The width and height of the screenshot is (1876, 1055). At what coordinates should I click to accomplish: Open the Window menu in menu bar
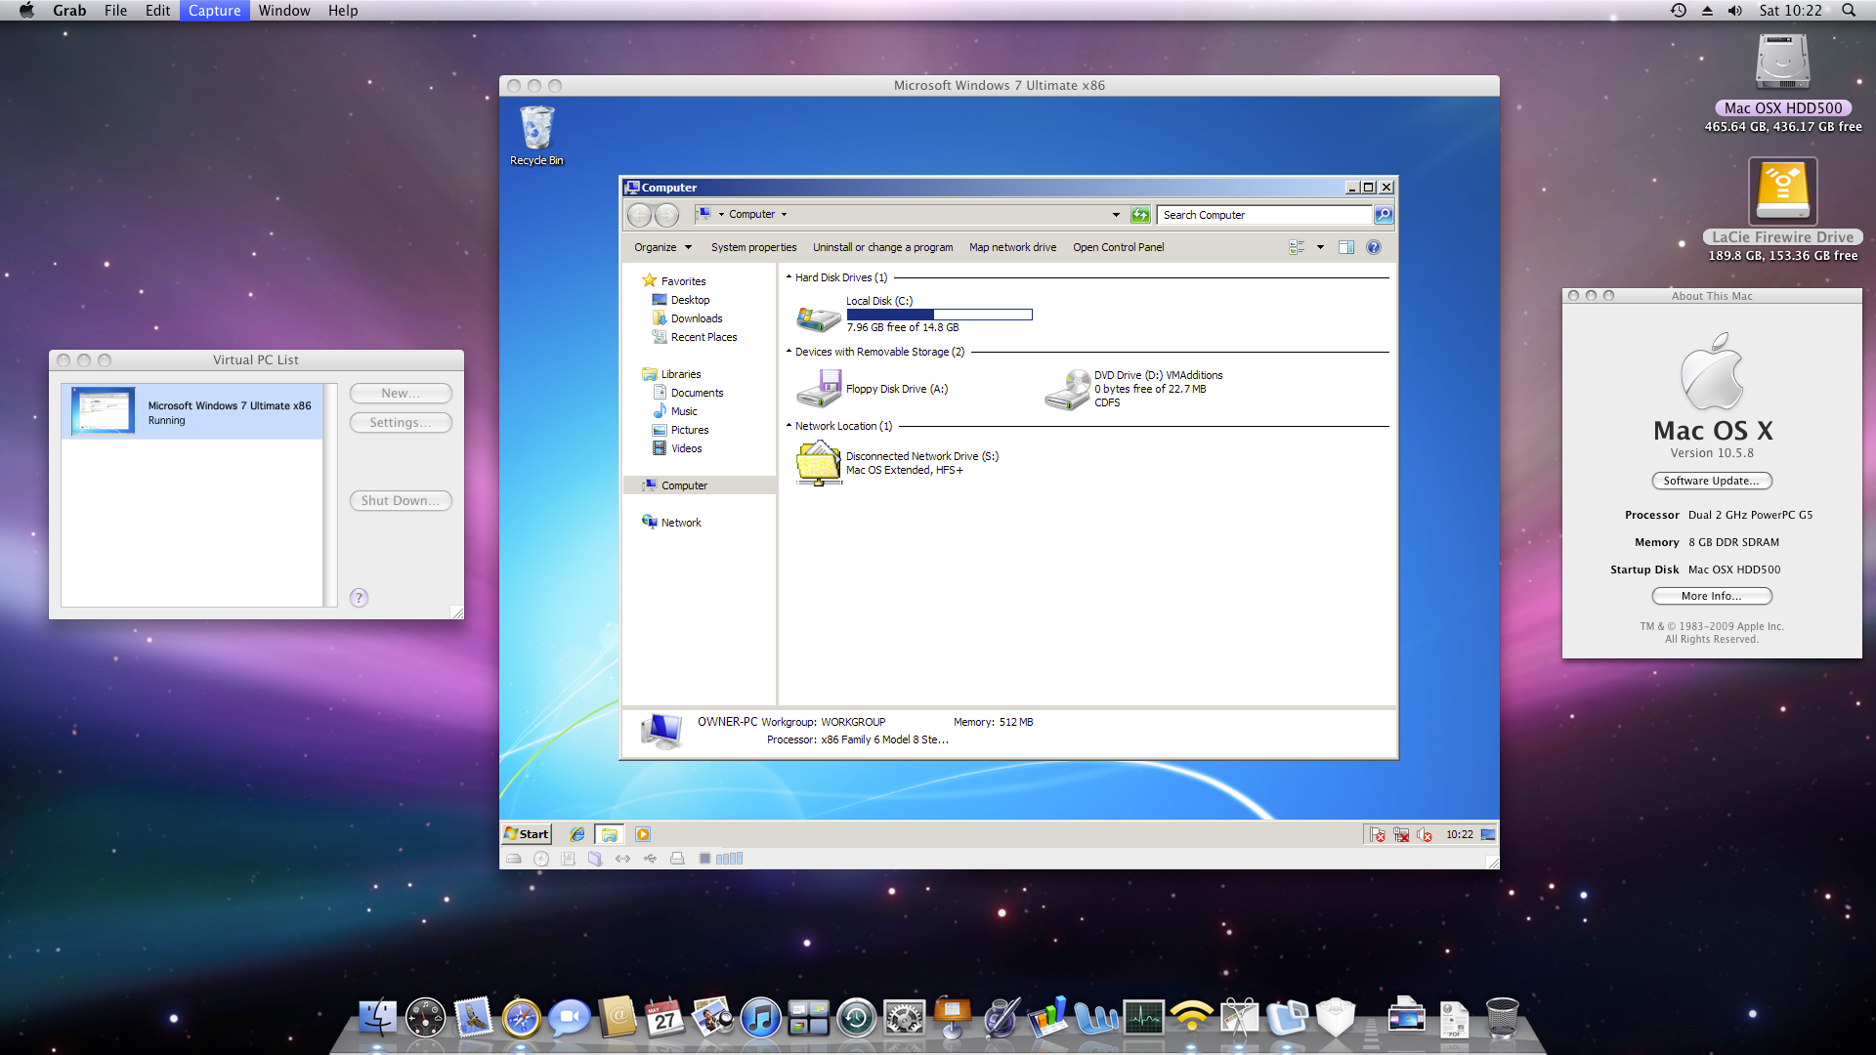click(x=283, y=11)
